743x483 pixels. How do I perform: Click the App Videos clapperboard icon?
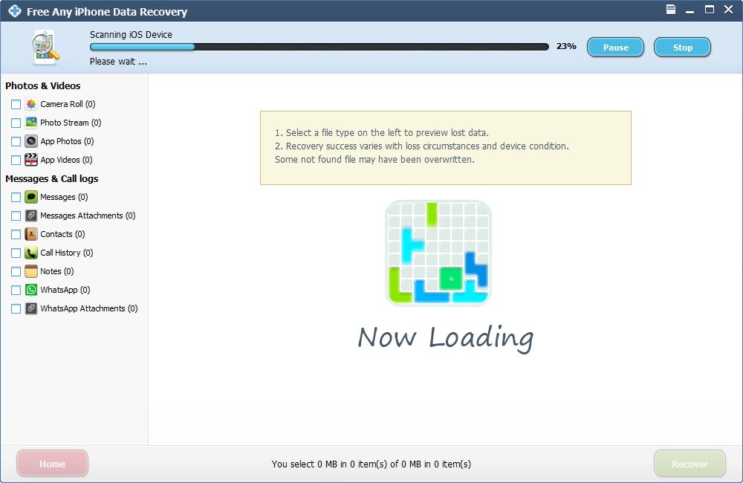click(31, 160)
